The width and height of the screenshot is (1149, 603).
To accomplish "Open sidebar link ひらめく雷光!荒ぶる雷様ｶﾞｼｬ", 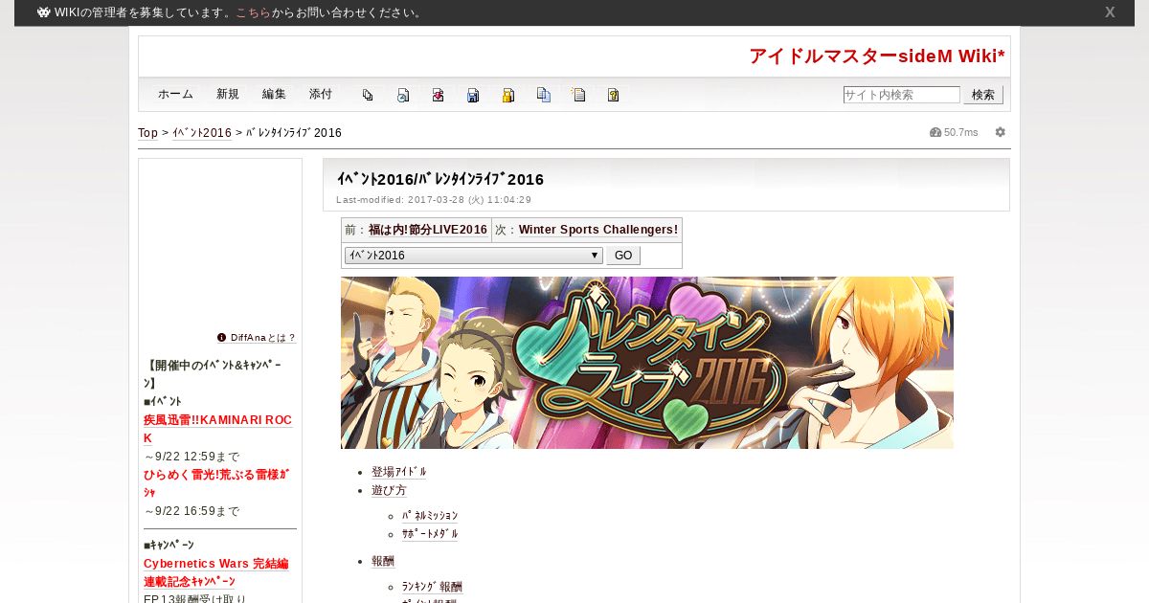I will pyautogui.click(x=216, y=483).
